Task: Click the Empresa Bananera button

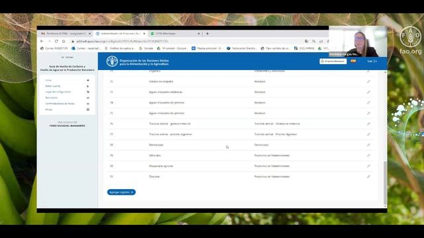Action: coord(333,61)
